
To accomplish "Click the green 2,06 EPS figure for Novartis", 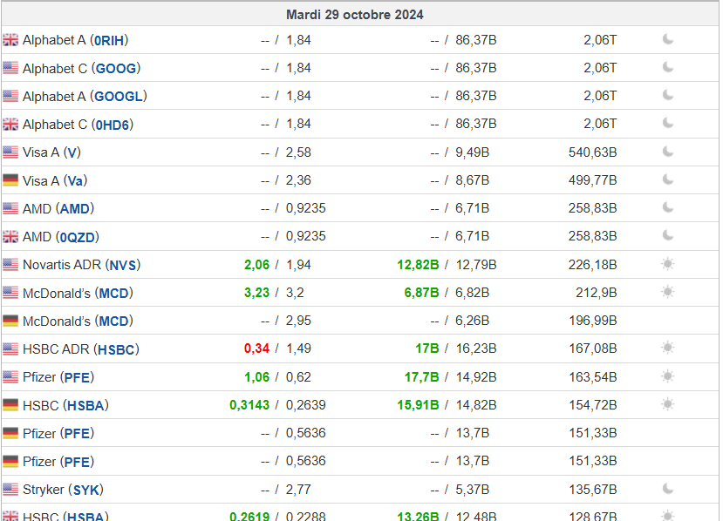I will [x=256, y=265].
